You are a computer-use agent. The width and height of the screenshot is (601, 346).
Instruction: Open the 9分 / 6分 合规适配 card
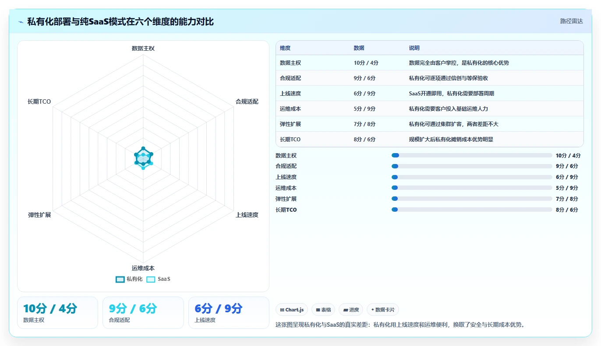click(x=143, y=313)
